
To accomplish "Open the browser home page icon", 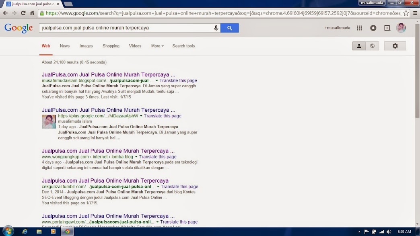I will tap(32, 13).
